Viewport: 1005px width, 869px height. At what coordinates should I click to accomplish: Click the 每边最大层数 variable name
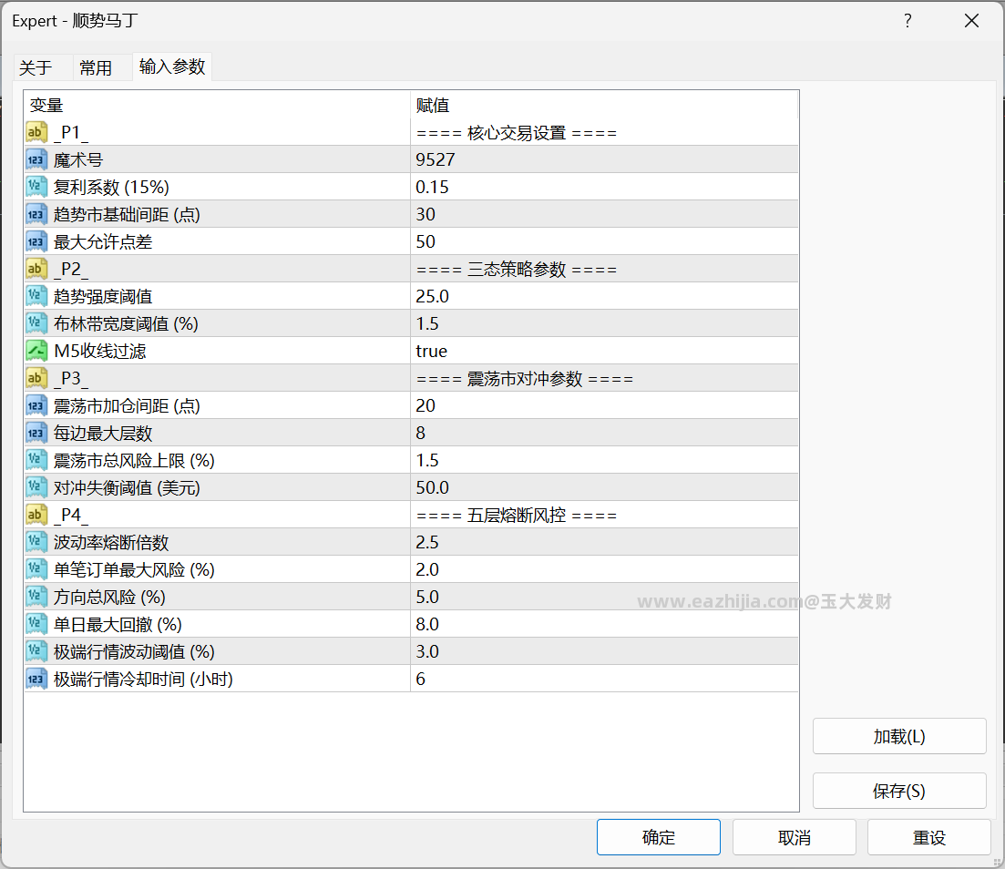[x=103, y=434]
